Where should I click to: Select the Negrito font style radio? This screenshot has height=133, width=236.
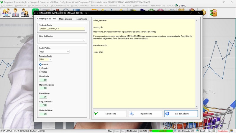(40, 68)
